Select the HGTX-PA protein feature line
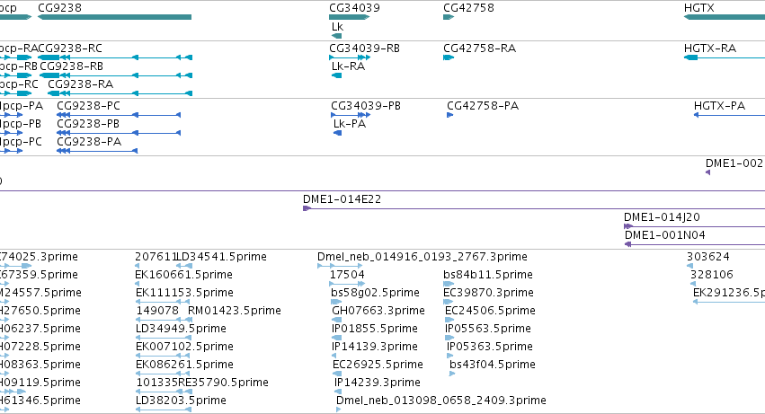This screenshot has height=414, width=765. tap(729, 115)
